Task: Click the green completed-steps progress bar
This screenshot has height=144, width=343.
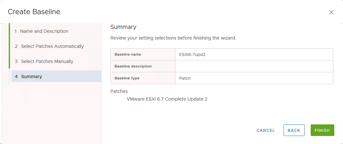Action: coord(9,46)
